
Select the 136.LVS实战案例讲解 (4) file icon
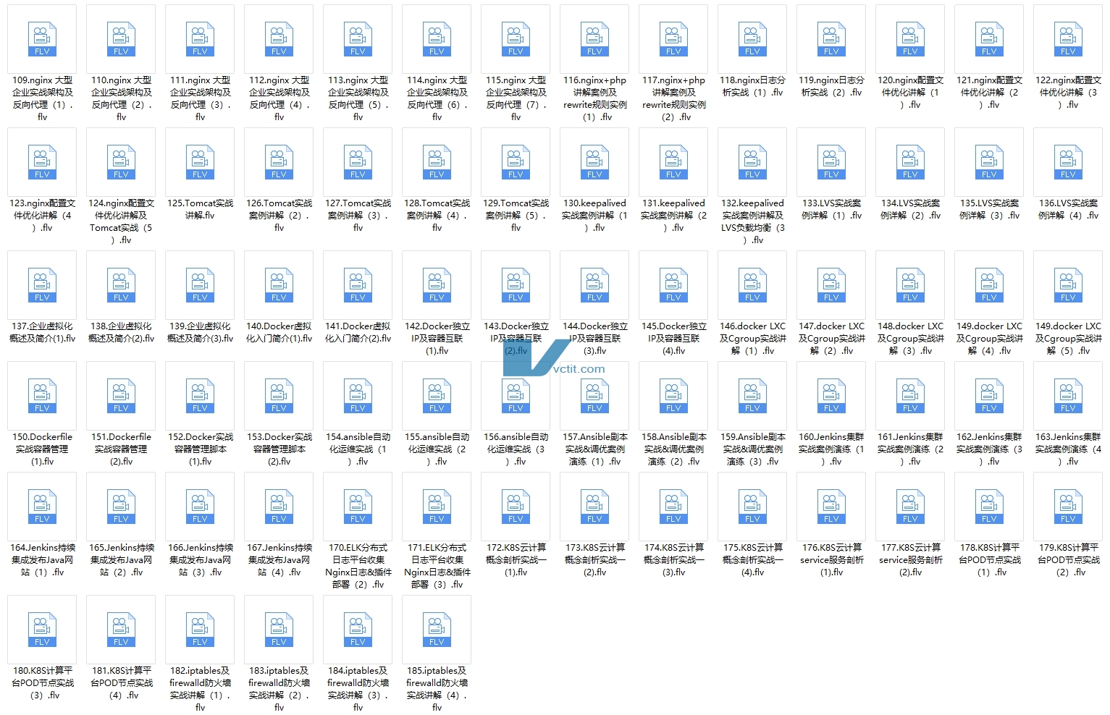pos(1068,162)
